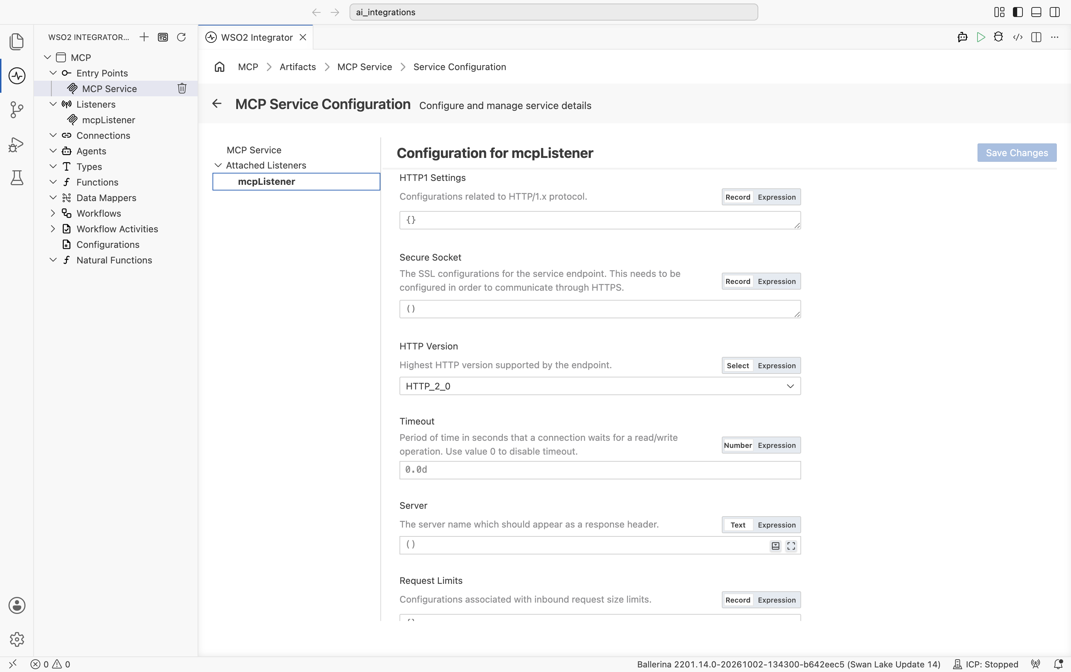Show source code with the brackets icon
The image size is (1071, 672).
(1018, 37)
